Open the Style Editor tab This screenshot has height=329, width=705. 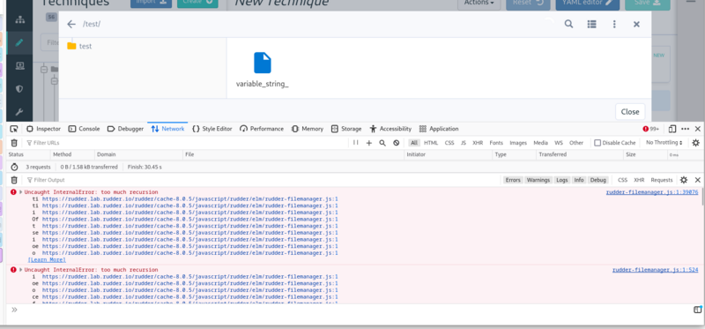[211, 129]
